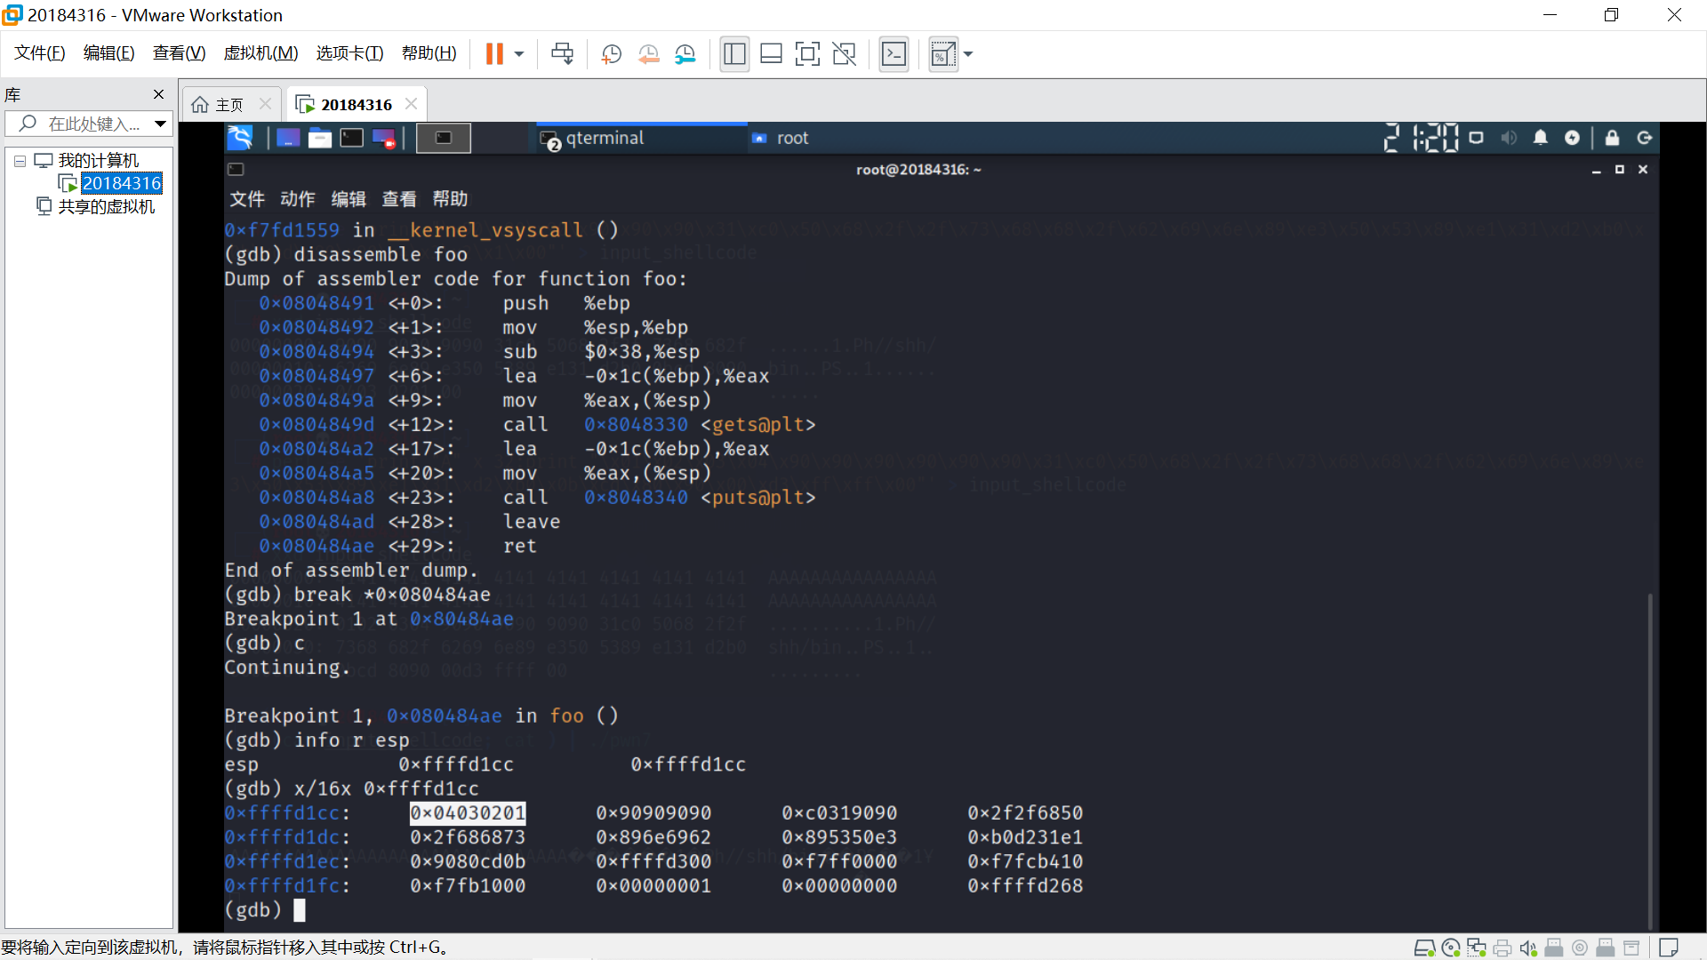The width and height of the screenshot is (1707, 960).
Task: Click library search input field
Action: [93, 124]
